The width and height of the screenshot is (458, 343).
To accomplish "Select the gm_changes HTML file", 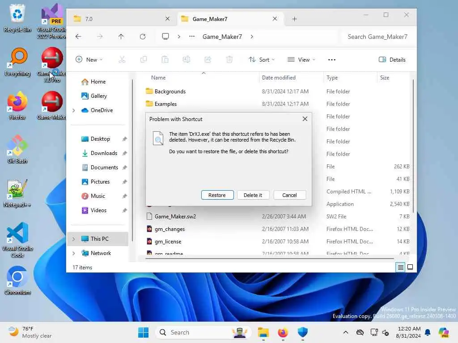I will click(x=170, y=229).
